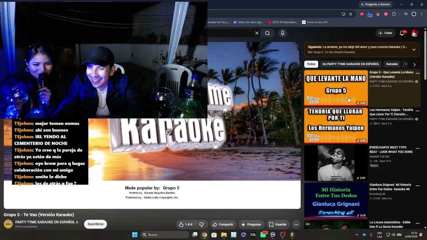Open the Entrar al sitio | AV bookmark
Screen dimensions: 427x240
point(315,22)
